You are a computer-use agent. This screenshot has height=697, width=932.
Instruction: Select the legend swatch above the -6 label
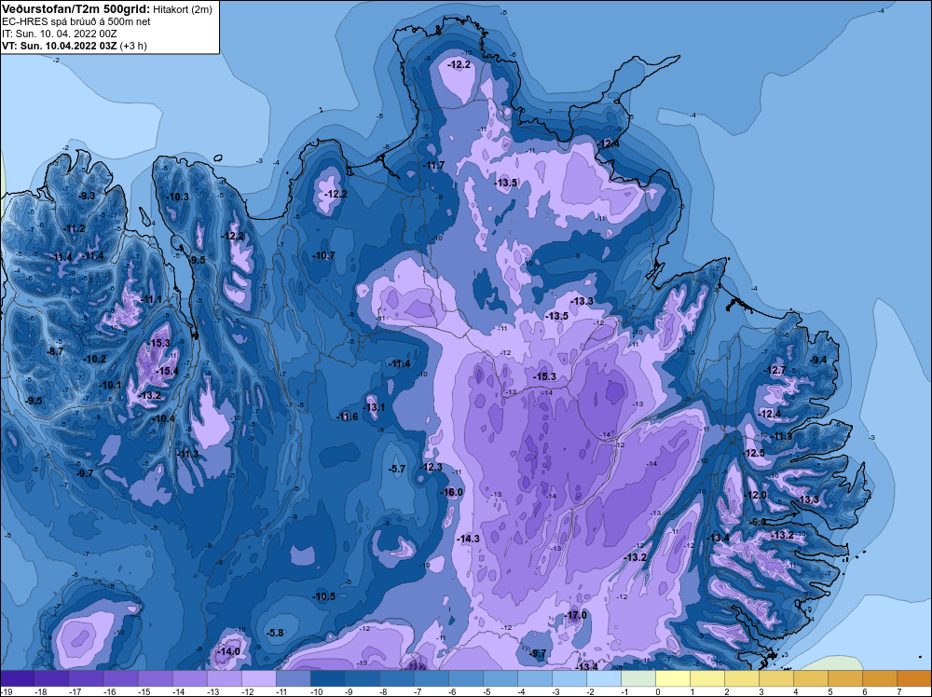[466, 678]
